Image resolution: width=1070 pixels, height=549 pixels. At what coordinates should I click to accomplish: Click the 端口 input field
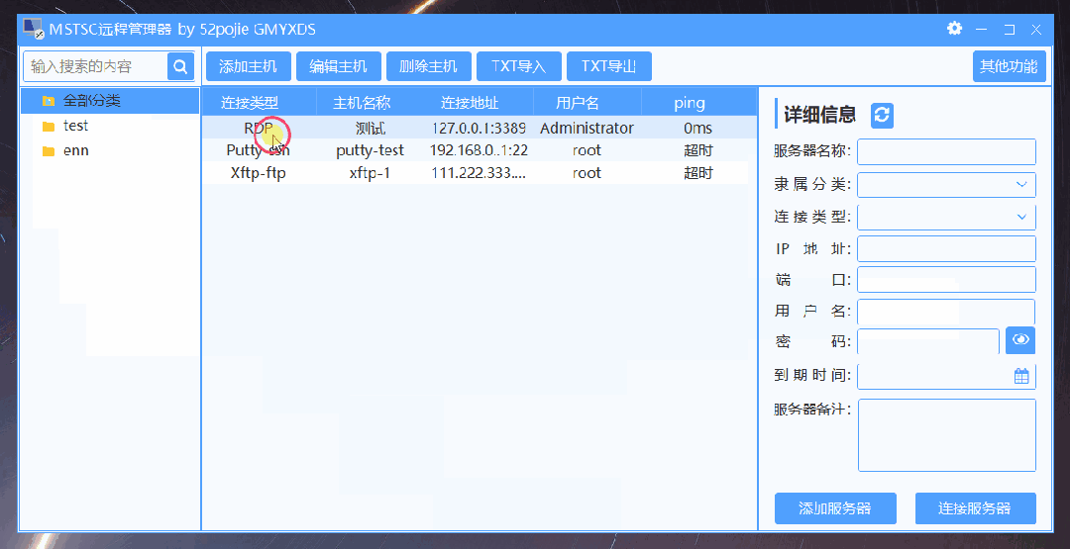946,279
